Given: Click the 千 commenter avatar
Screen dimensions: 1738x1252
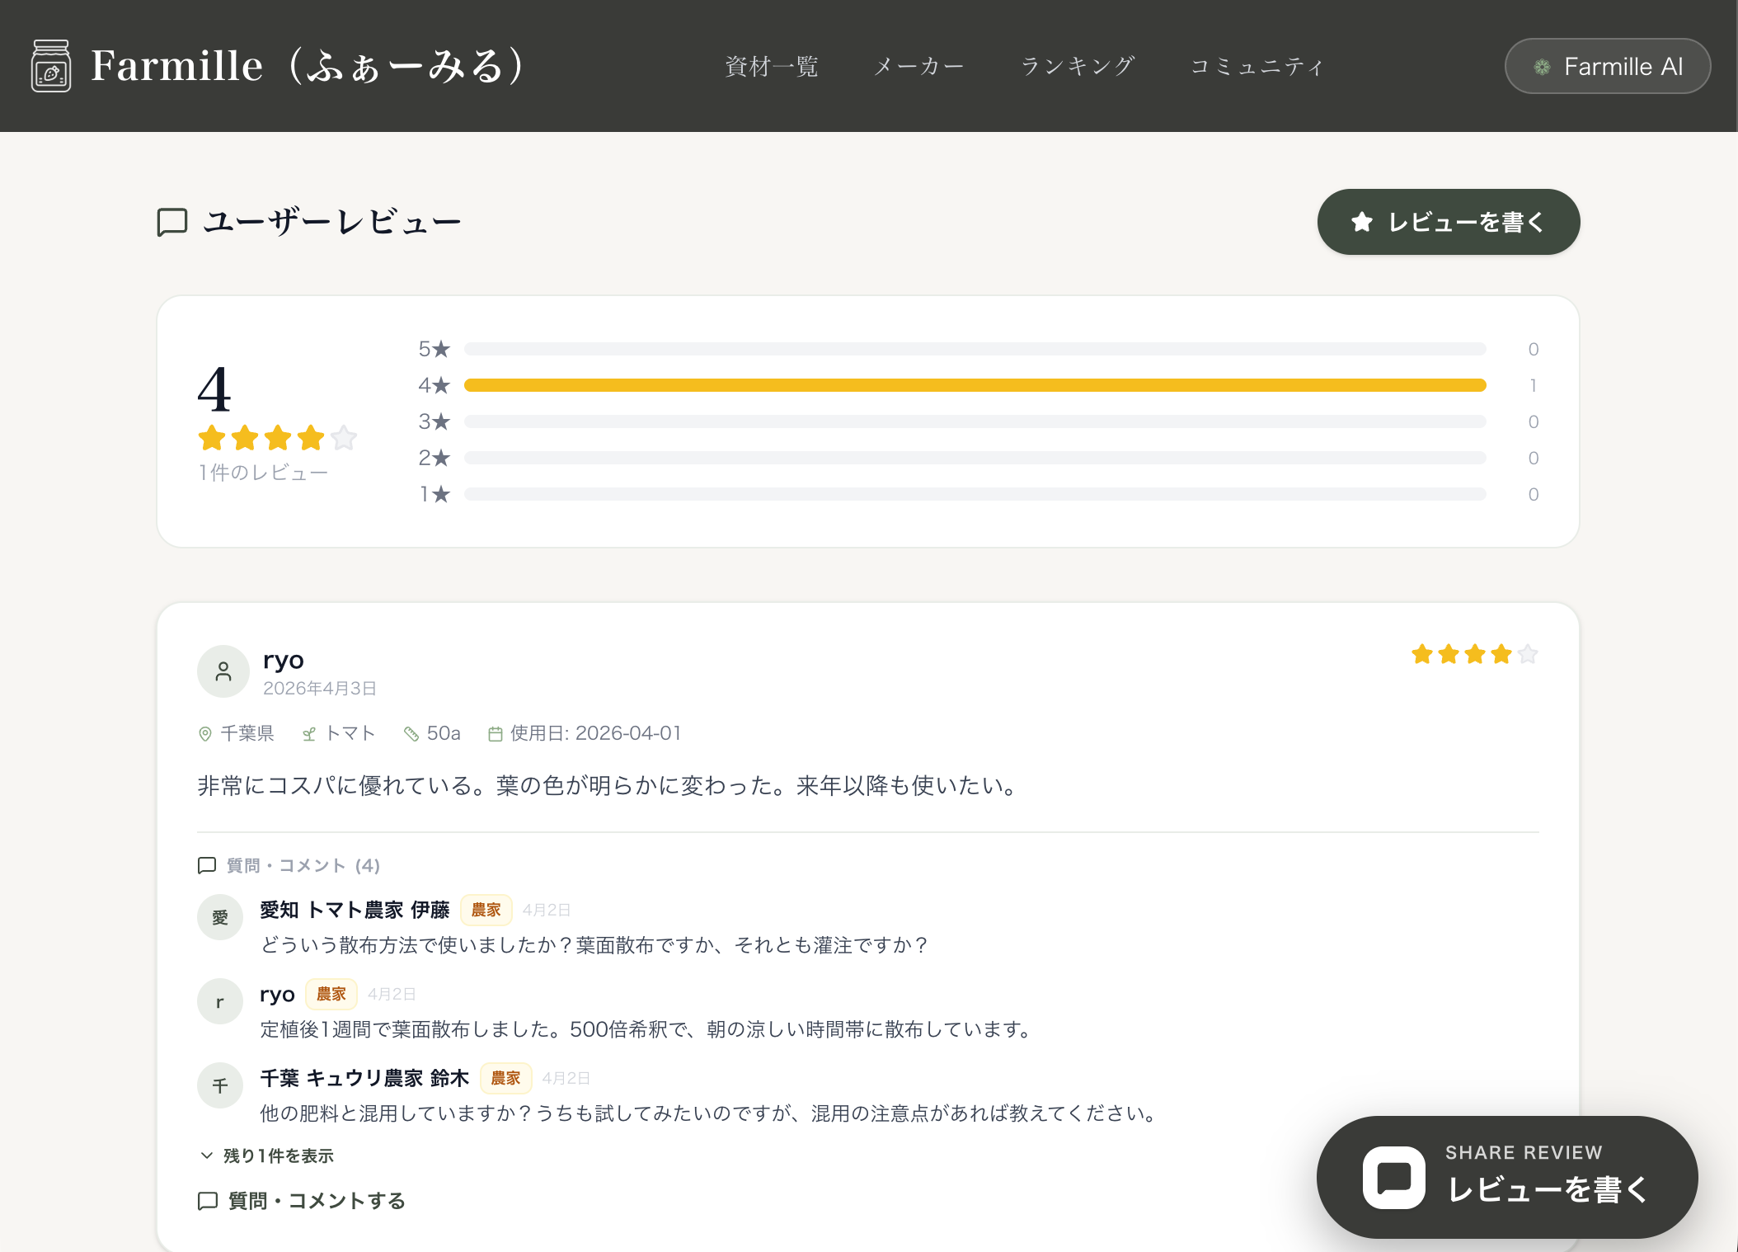Looking at the screenshot, I should coord(220,1085).
